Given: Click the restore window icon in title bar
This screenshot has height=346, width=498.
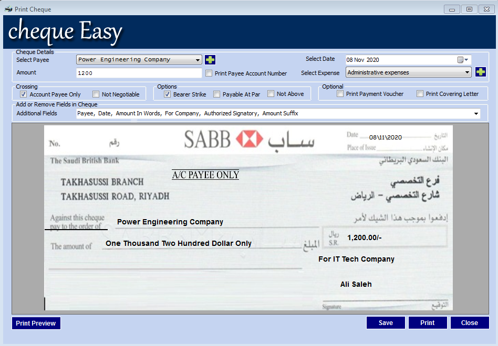Looking at the screenshot, I should 469,9.
